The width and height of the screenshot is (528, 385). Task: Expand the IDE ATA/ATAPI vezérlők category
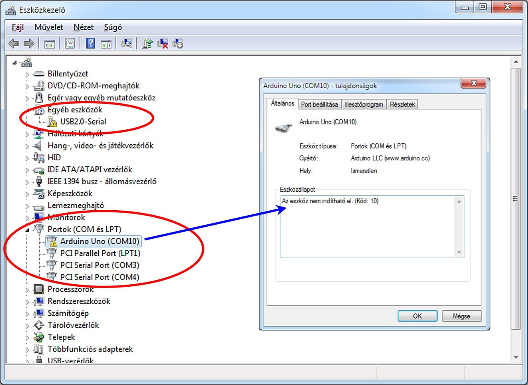pos(28,171)
